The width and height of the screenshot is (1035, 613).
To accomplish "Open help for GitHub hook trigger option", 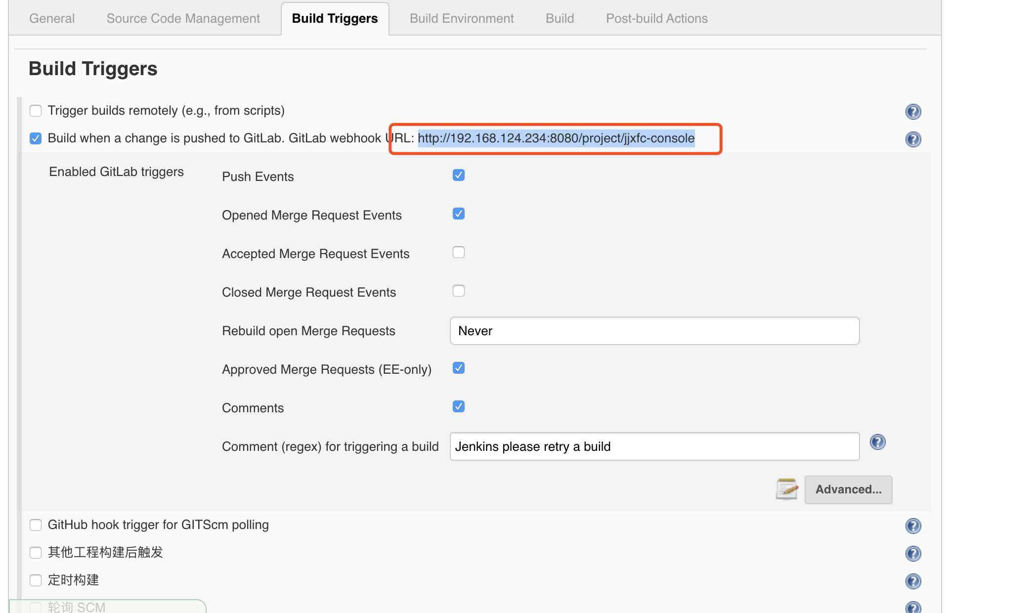I will [x=913, y=525].
